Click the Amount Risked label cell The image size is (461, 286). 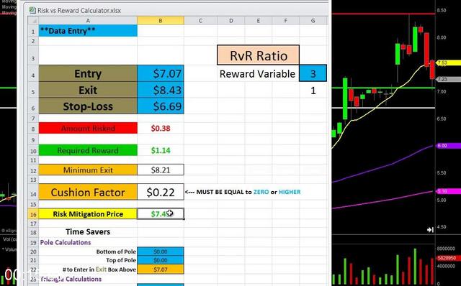click(88, 128)
